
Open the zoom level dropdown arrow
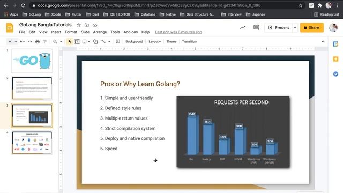(x=61, y=42)
